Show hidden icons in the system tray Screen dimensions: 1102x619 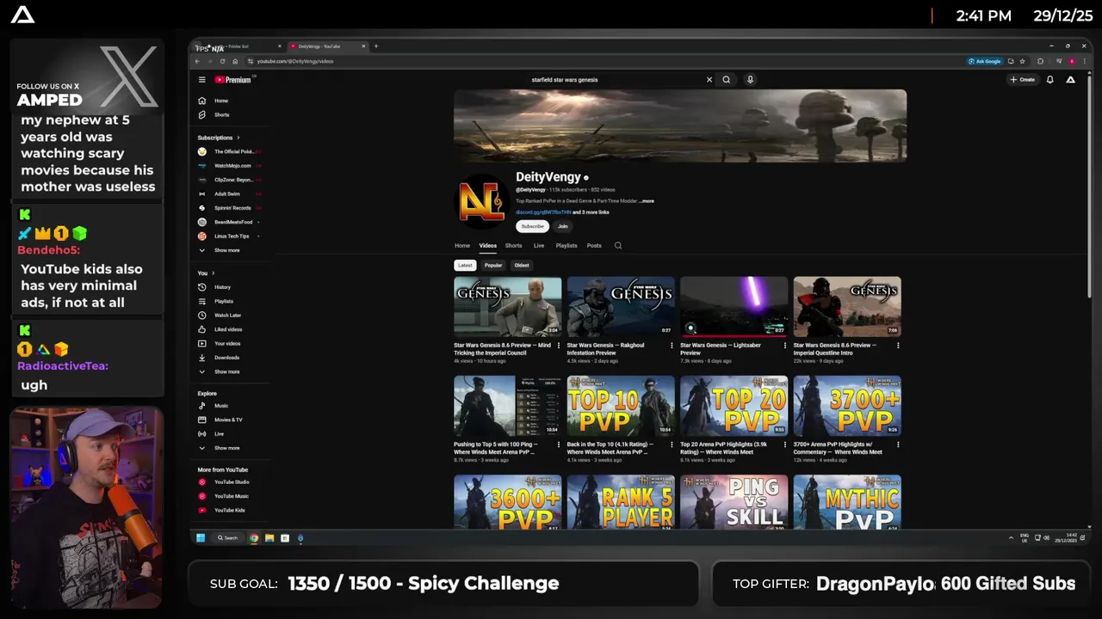click(1011, 538)
